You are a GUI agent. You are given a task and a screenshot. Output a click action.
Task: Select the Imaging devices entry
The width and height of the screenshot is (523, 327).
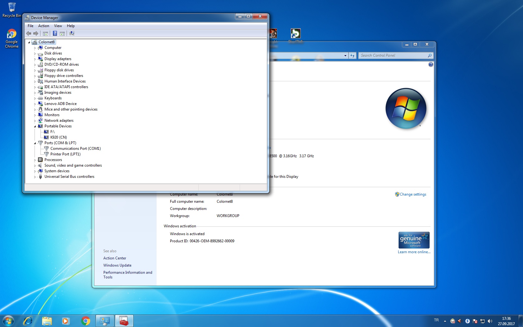pyautogui.click(x=58, y=92)
